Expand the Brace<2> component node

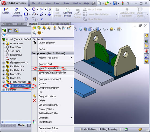pyautogui.click(x=4, y=78)
